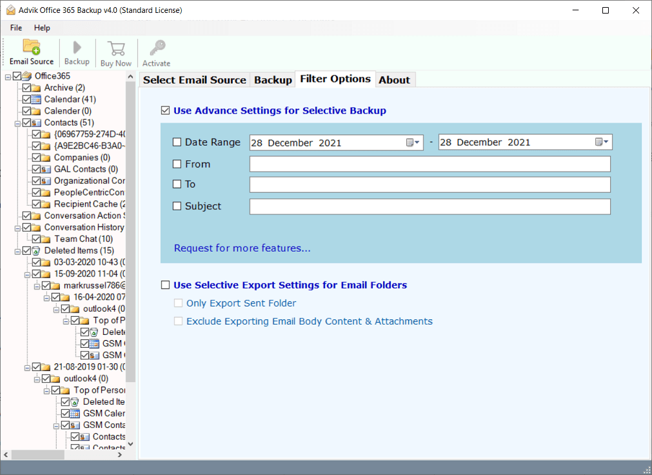Click the folder tree horizontal scrollbar thumb

38,454
